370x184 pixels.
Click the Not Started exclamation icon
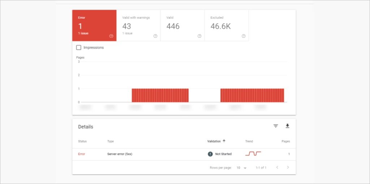pyautogui.click(x=210, y=154)
